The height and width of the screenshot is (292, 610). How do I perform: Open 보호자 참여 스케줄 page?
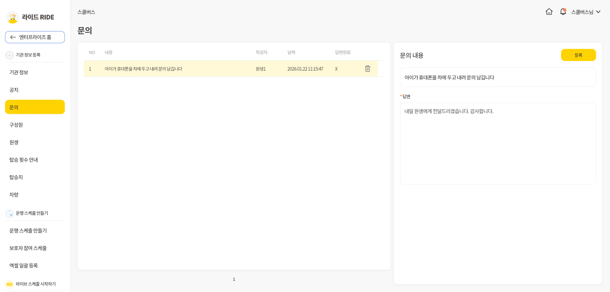(28, 248)
